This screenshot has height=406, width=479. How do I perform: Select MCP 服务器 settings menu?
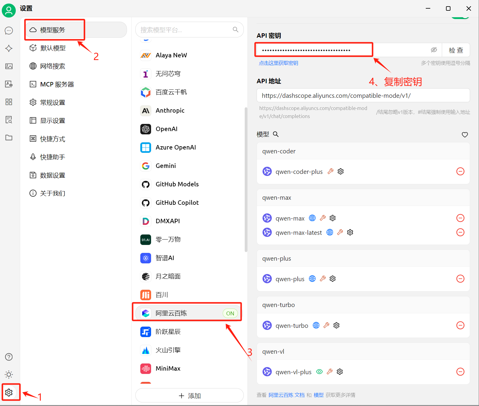pyautogui.click(x=76, y=84)
